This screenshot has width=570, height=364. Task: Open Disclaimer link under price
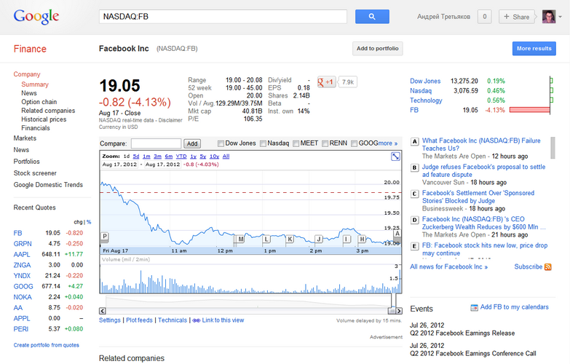coord(170,120)
